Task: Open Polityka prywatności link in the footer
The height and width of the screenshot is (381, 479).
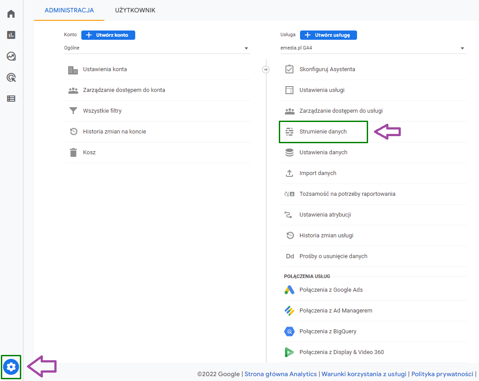Action: 442,373
